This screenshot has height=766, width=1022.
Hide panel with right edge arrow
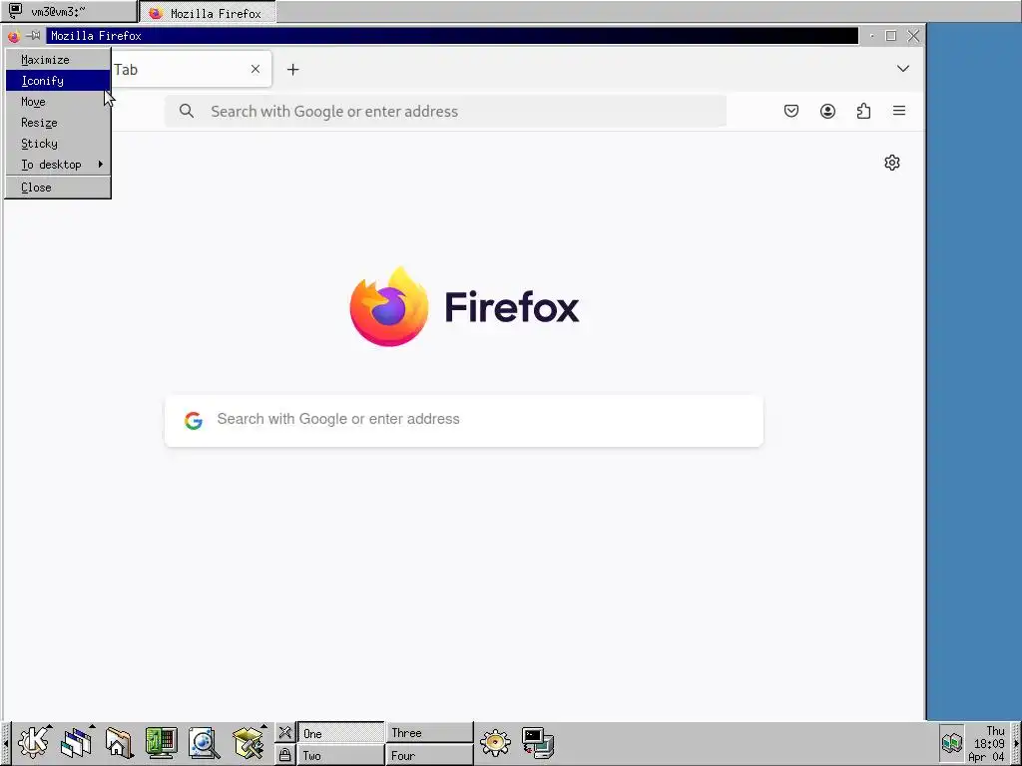1016,743
